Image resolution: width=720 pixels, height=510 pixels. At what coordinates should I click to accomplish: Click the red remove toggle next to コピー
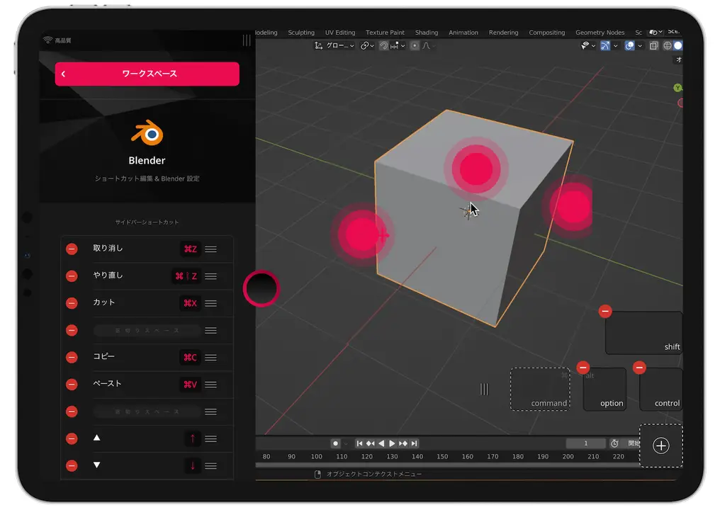tap(71, 357)
